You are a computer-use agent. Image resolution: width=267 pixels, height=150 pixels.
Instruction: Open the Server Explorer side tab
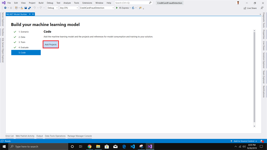3,19
